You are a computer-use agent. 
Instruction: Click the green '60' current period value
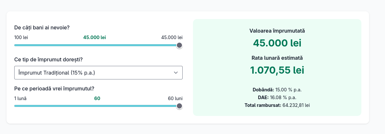coord(97,98)
